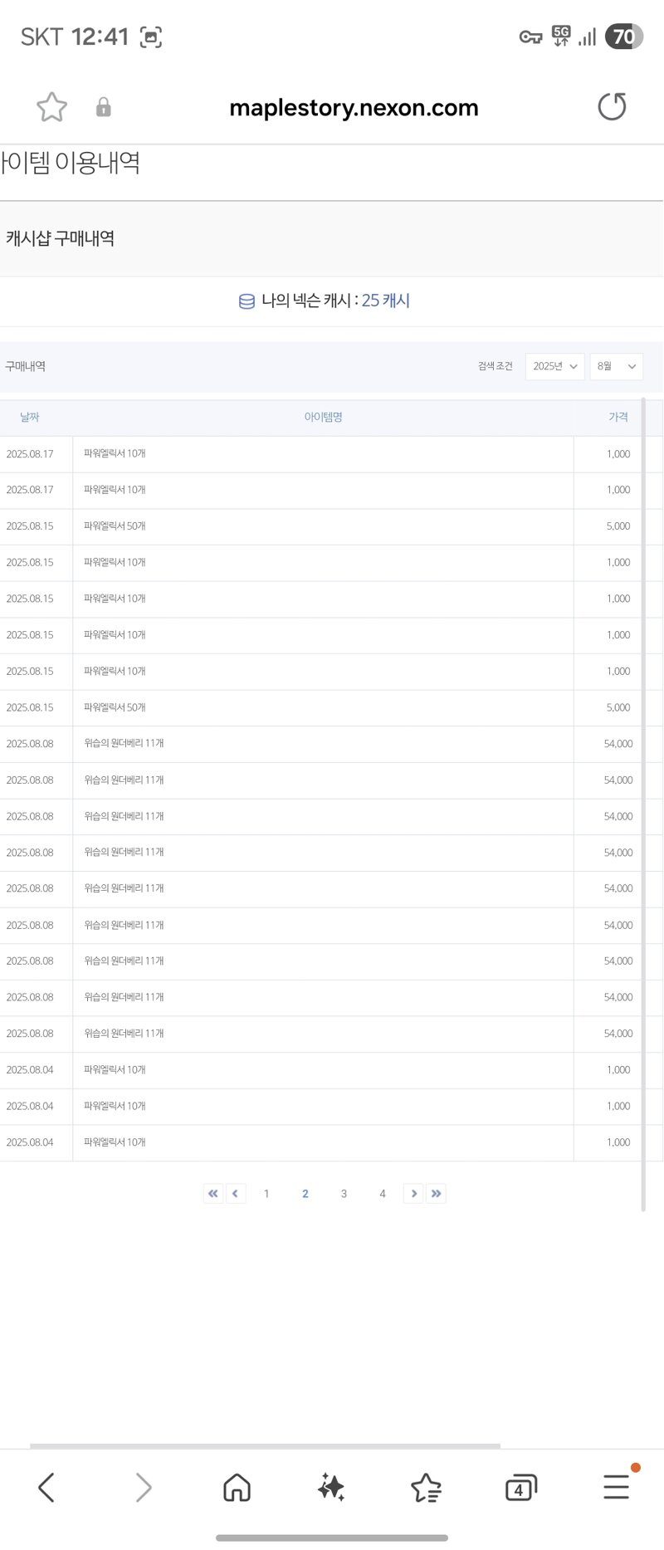Go to page 3 of purchase history
664x1550 pixels.
[344, 1194]
